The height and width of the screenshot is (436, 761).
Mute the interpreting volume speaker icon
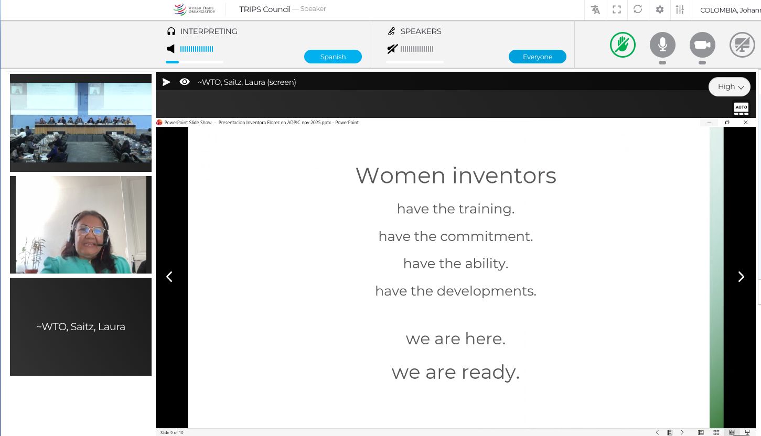pos(170,49)
